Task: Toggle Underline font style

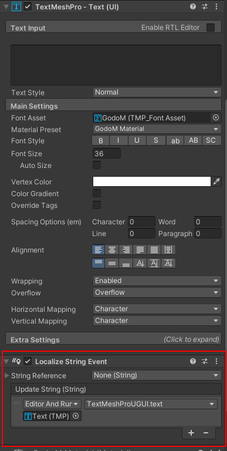Action: point(137,141)
